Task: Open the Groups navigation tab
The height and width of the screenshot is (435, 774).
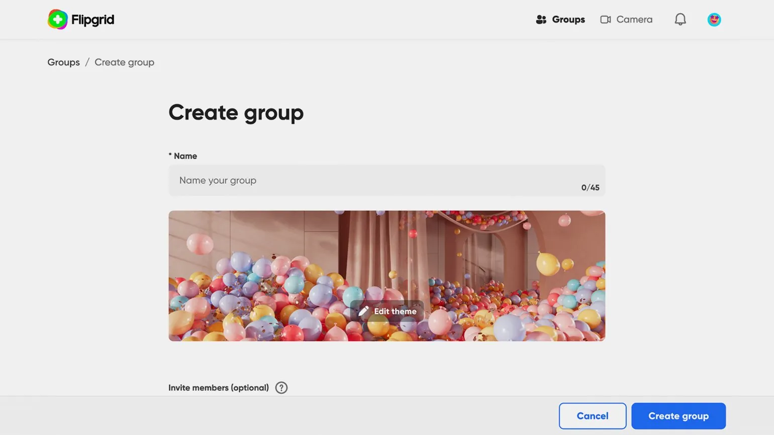Action: (x=568, y=20)
